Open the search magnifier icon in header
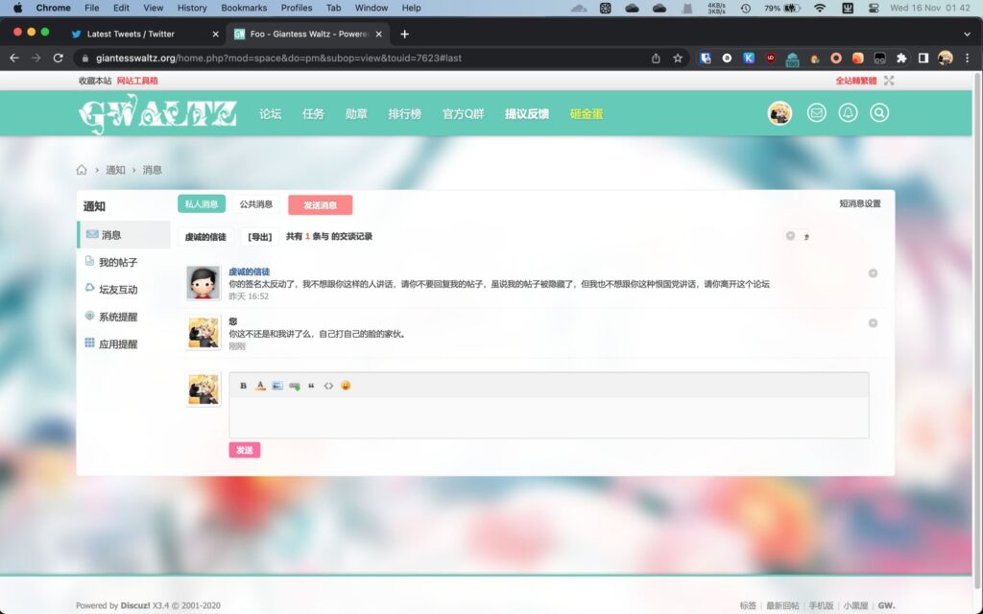The height and width of the screenshot is (614, 983). tap(879, 113)
